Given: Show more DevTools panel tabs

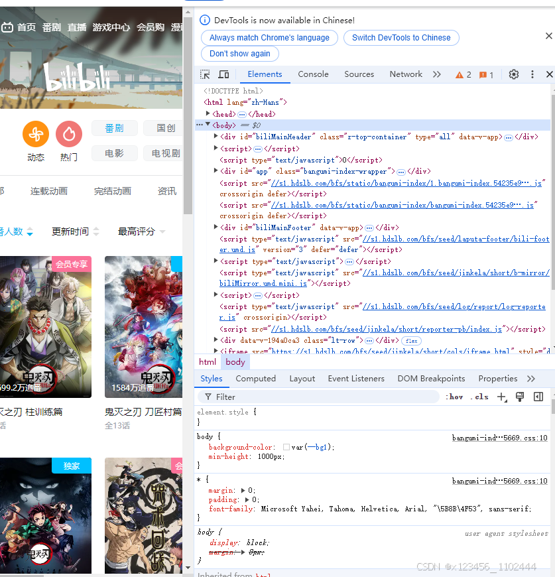Looking at the screenshot, I should (436, 74).
